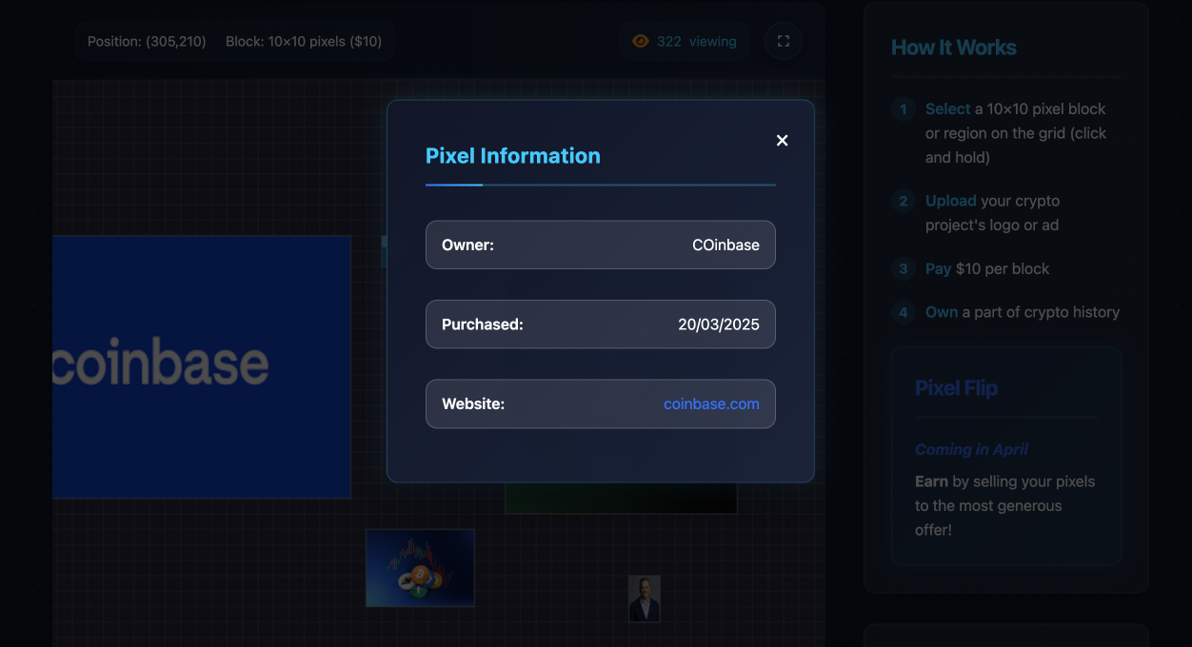This screenshot has width=1192, height=647.
Task: Click the Pixel Information title
Action: click(513, 156)
